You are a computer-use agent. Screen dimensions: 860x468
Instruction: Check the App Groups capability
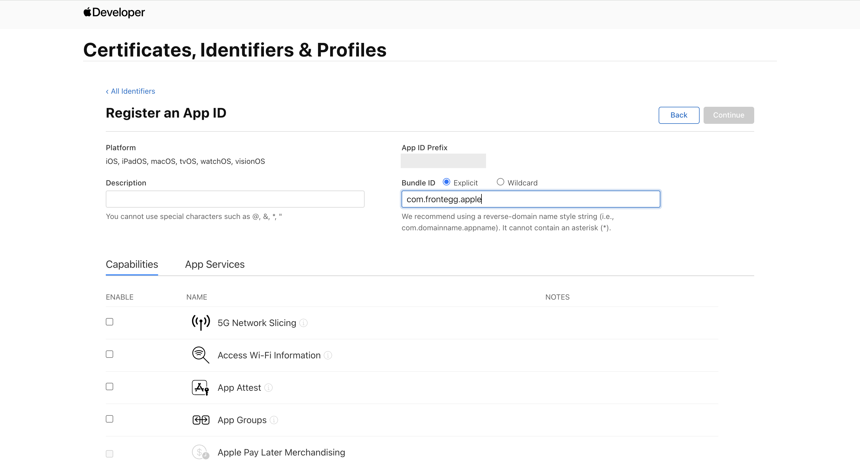tap(109, 419)
